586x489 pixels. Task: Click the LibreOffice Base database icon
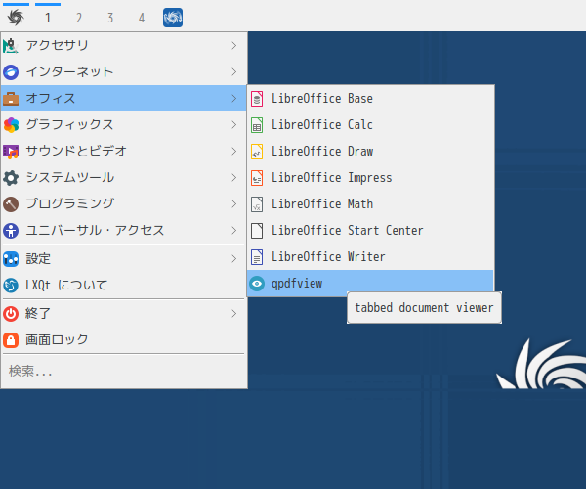point(257,99)
